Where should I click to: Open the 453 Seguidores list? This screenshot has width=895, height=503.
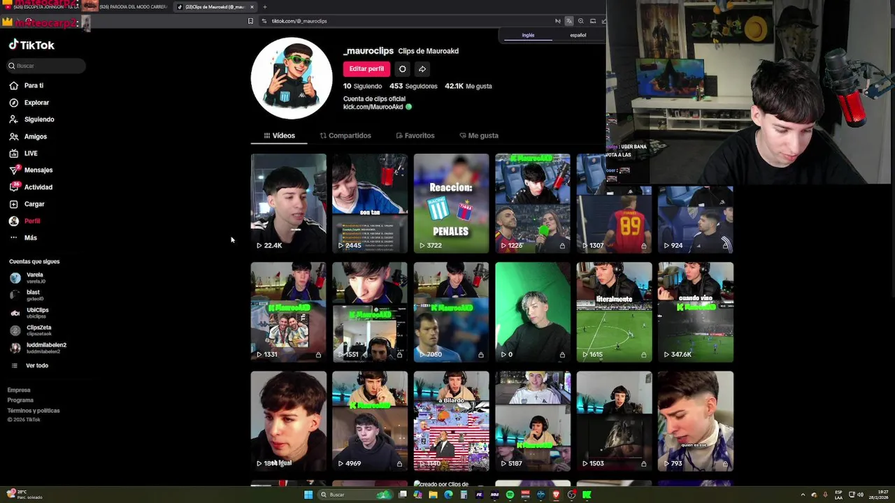pos(413,86)
